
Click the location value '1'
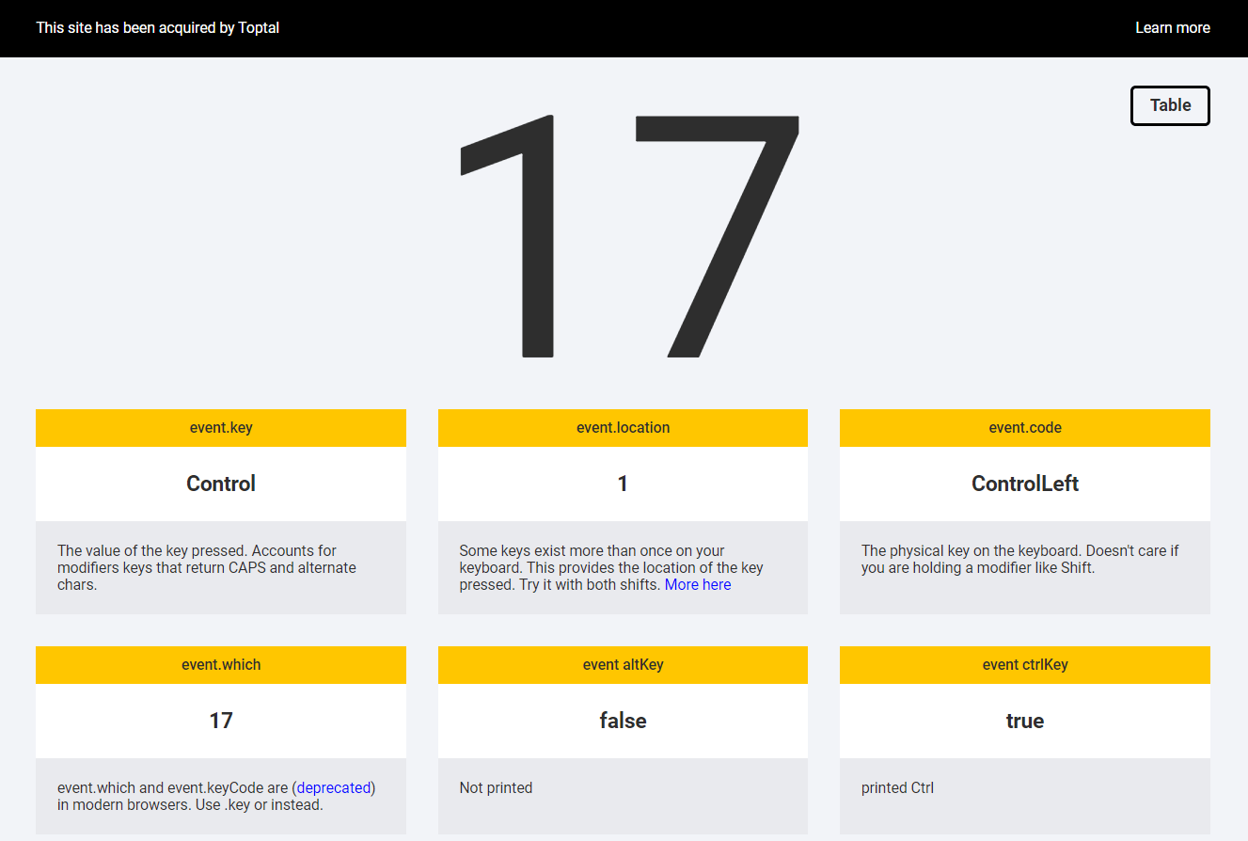click(623, 484)
